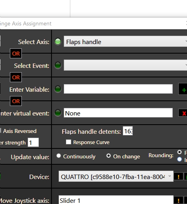
Task: Select the upper Rounding radio button
Action: pos(179,152)
